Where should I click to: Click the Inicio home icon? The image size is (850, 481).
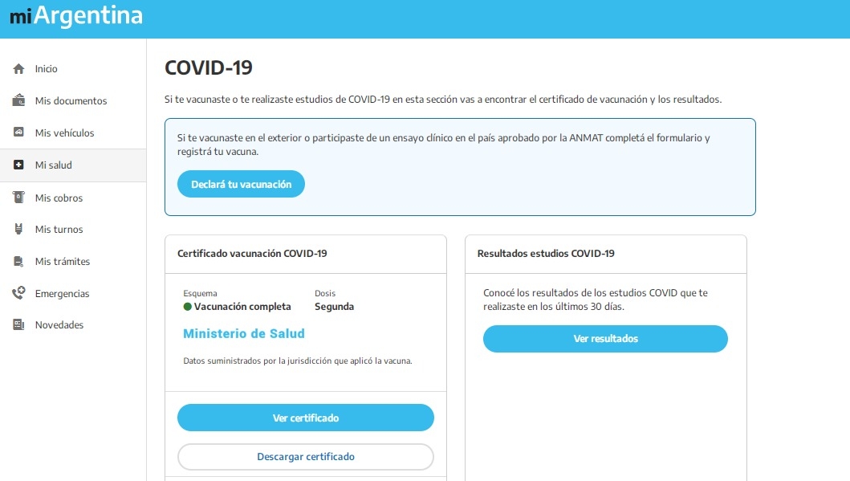click(18, 69)
